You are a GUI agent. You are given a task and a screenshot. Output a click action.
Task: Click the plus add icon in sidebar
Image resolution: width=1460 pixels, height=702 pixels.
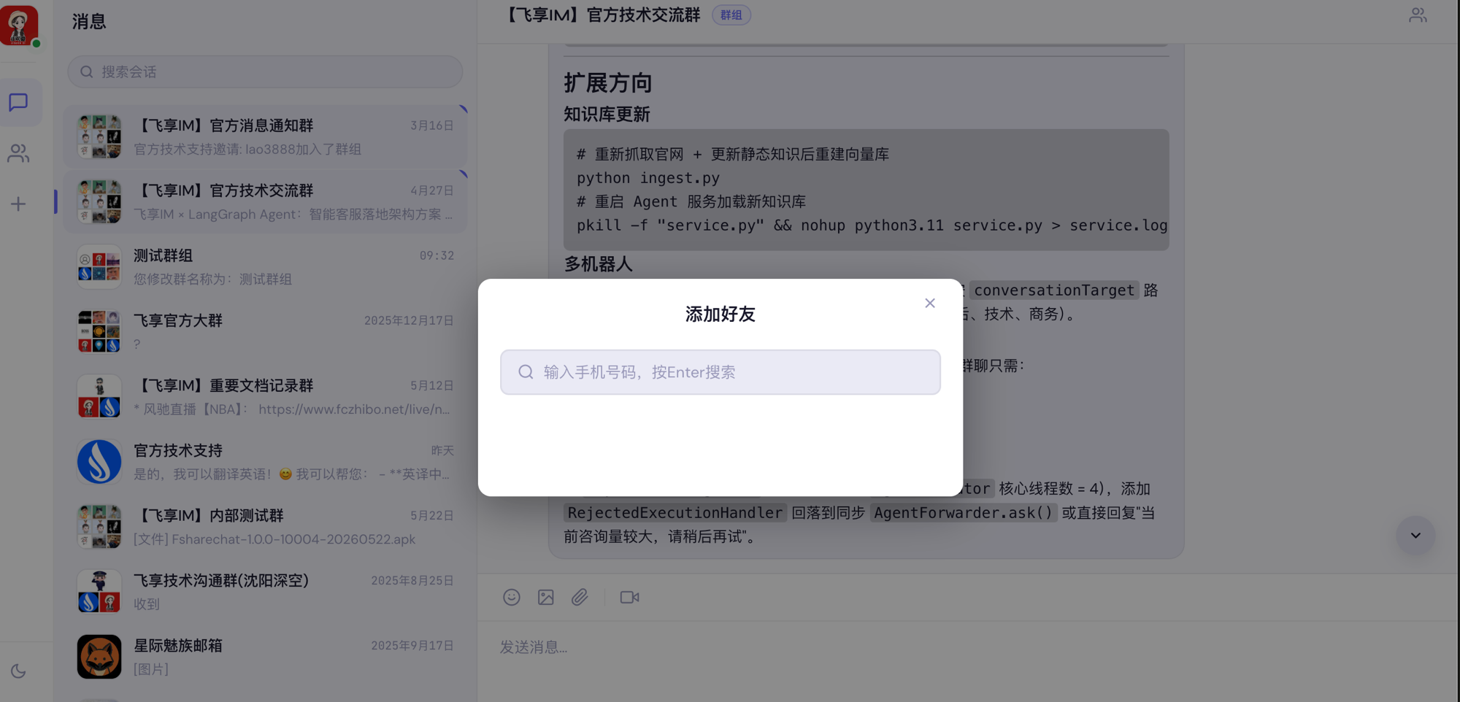19,204
